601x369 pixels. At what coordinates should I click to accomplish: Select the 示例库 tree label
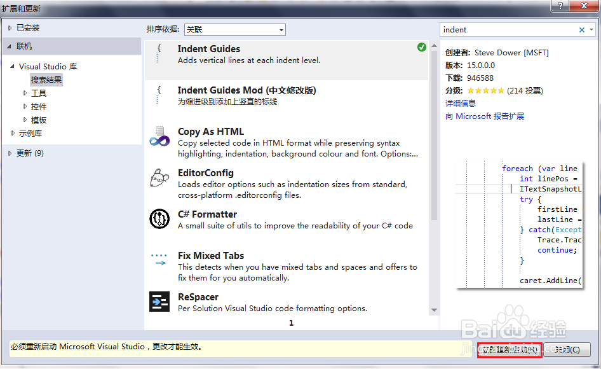point(30,133)
